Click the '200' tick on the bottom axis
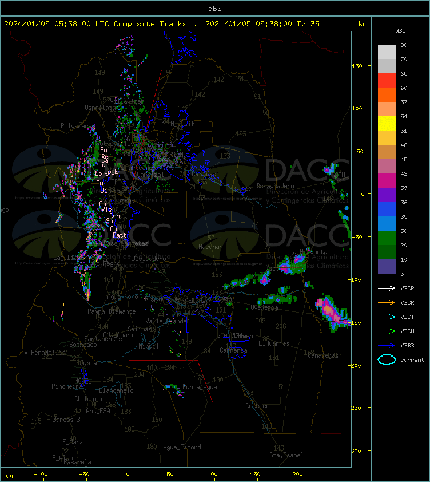 coord(297,475)
